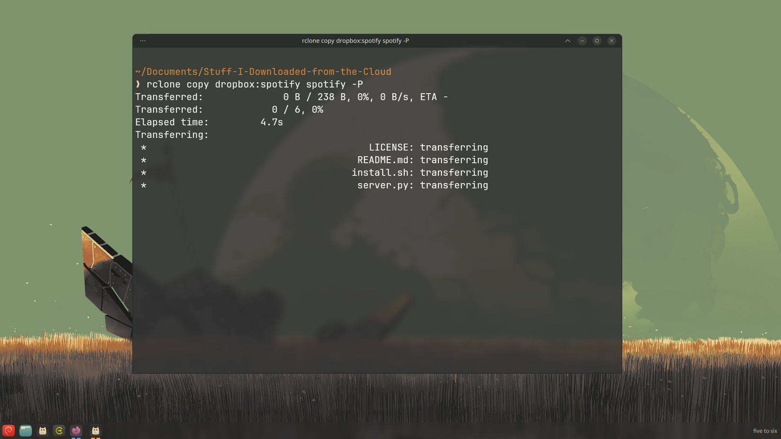Click the yellow circular arrow taskbar icon

[x=59, y=430]
